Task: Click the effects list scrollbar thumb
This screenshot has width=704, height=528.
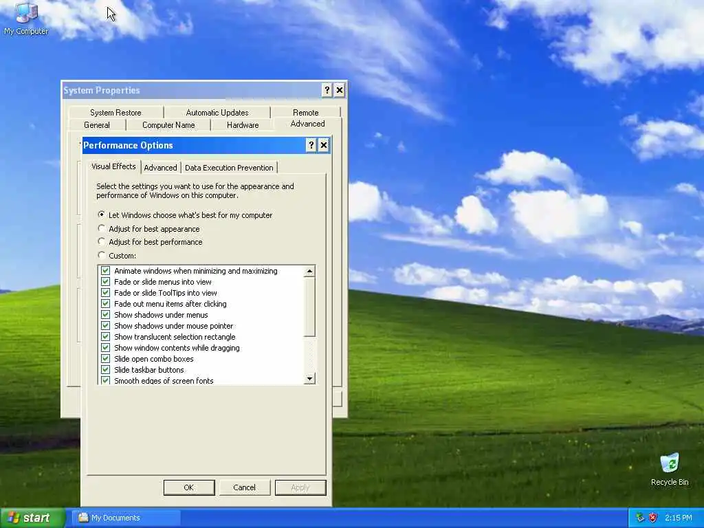Action: 309,307
